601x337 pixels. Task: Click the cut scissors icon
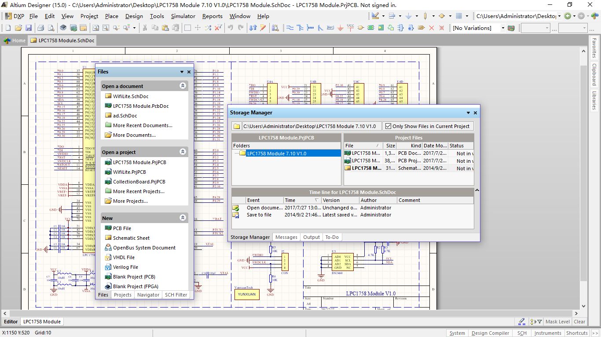144,28
